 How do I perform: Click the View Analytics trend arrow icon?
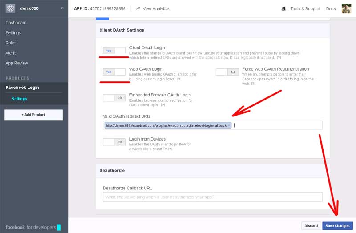138,8
